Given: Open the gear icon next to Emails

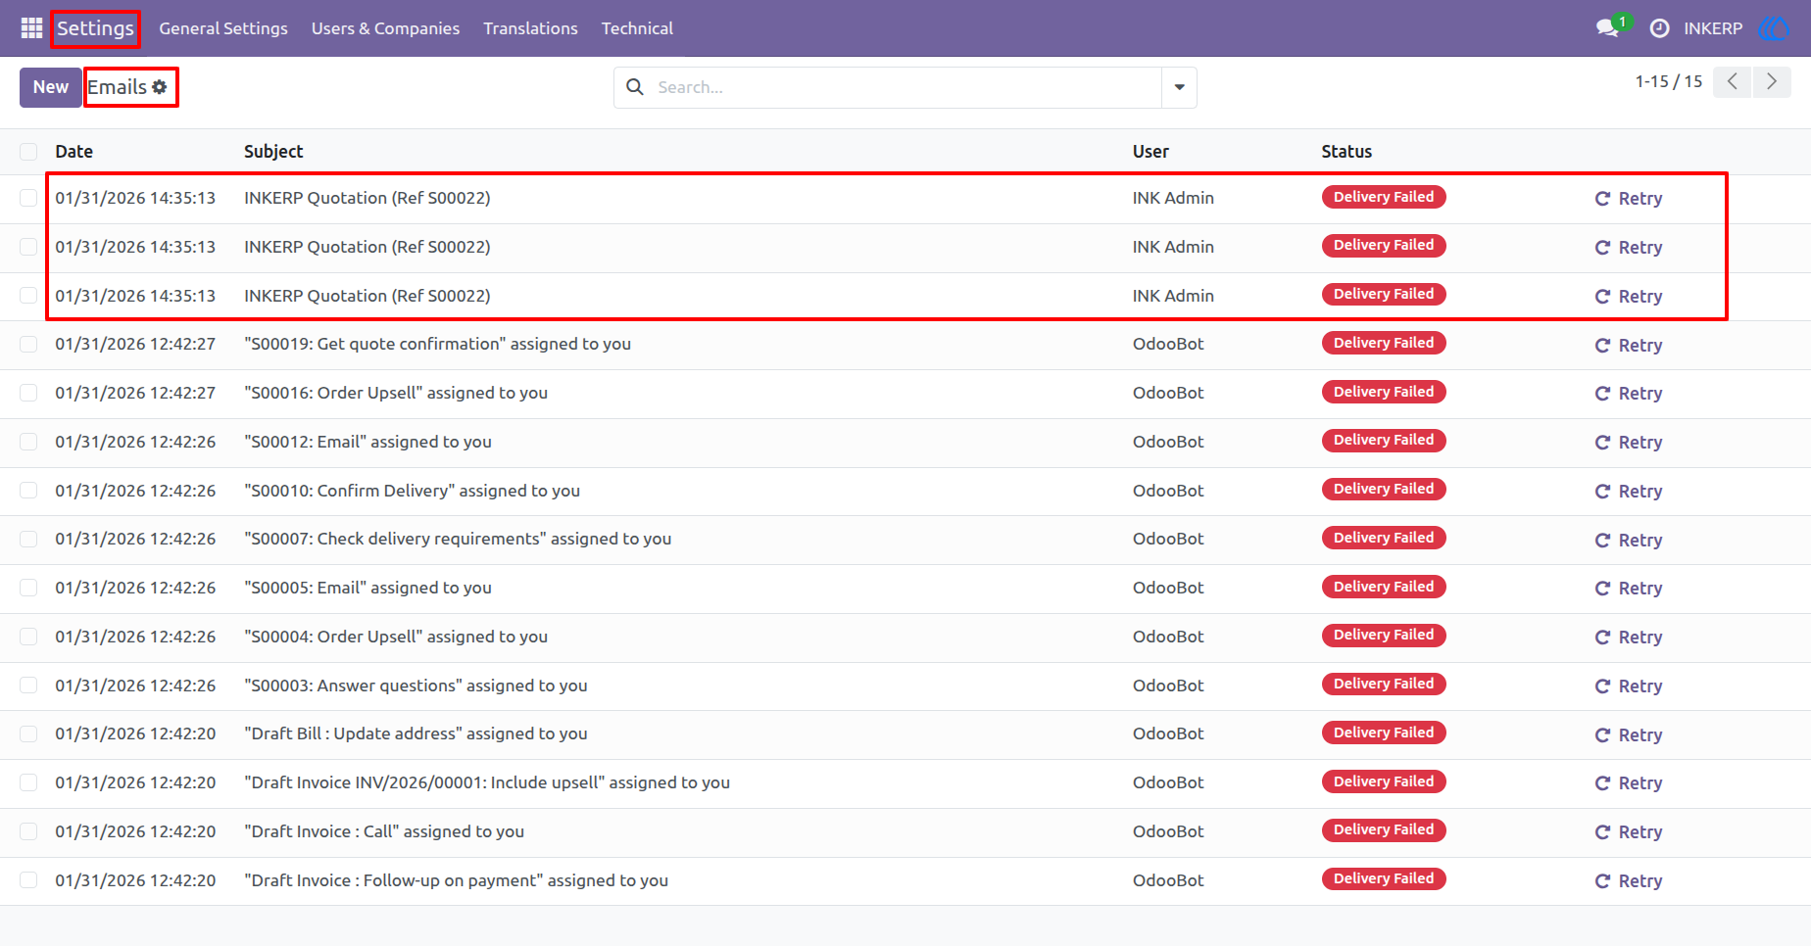Looking at the screenshot, I should (160, 87).
